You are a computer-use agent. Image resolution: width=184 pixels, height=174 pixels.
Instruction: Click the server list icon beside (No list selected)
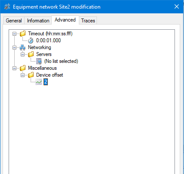coord(39,61)
